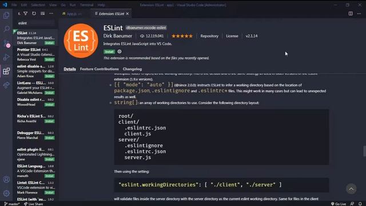This screenshot has height=206, width=366.
Task: Select the Details tab
Action: (70, 69)
